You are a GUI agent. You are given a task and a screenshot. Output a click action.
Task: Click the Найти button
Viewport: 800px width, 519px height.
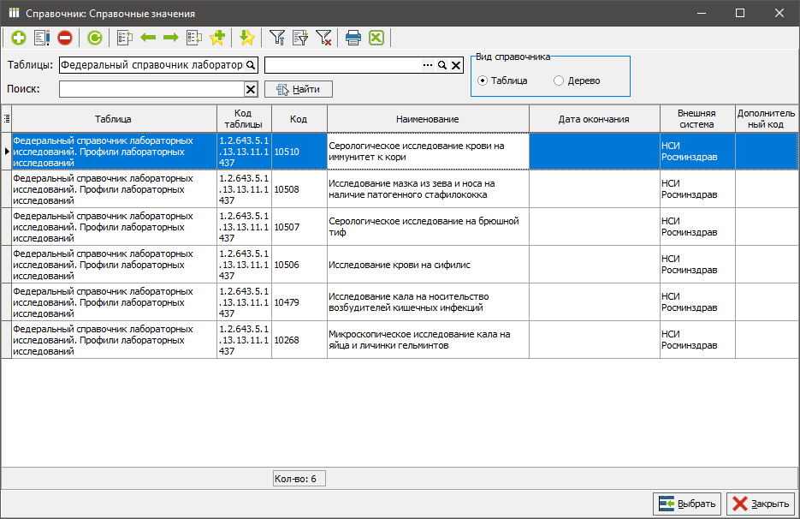coord(299,89)
